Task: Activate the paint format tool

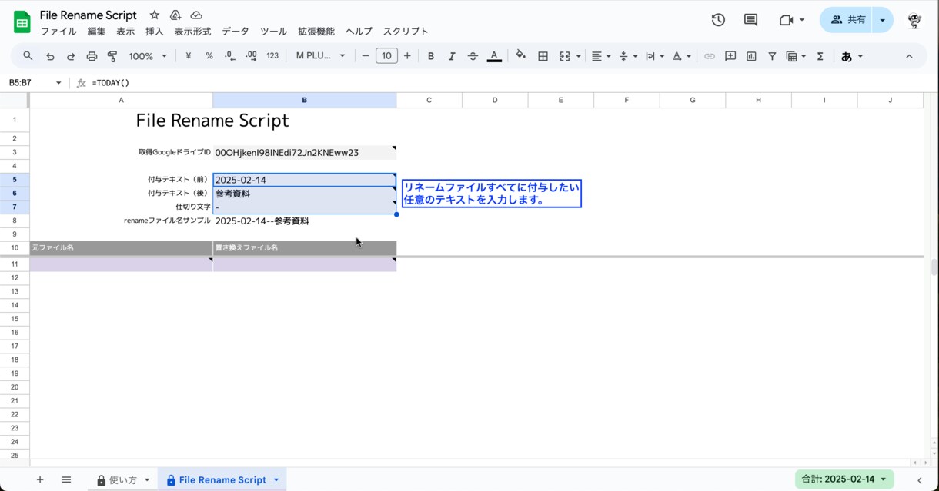Action: (112, 56)
